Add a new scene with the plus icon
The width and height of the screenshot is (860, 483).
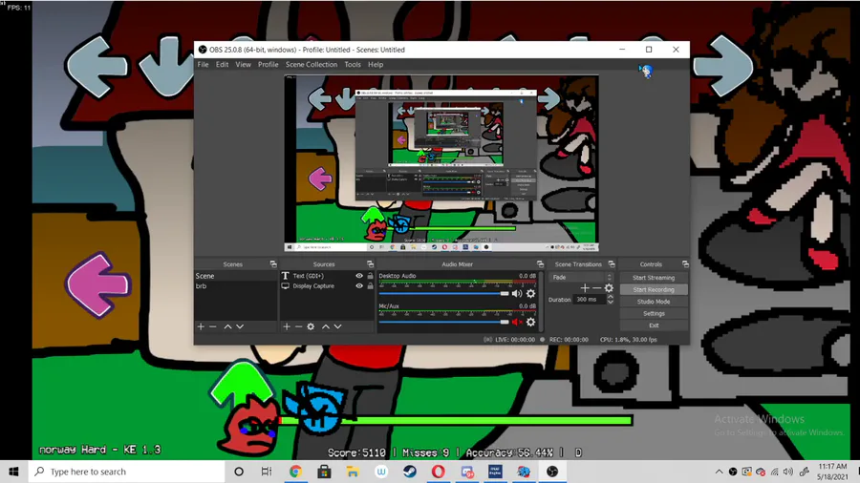(x=201, y=326)
